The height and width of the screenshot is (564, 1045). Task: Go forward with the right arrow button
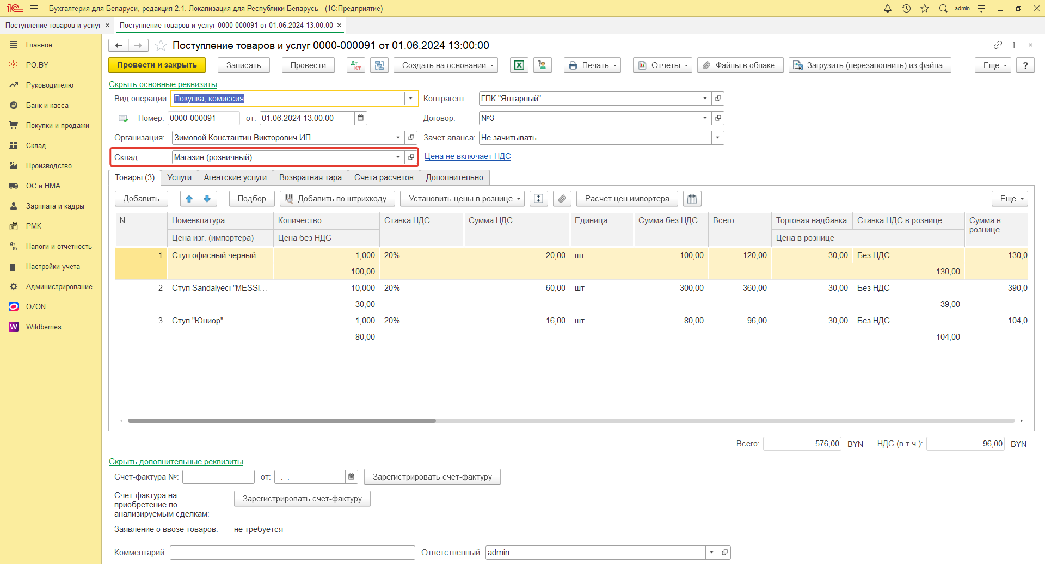click(x=138, y=45)
